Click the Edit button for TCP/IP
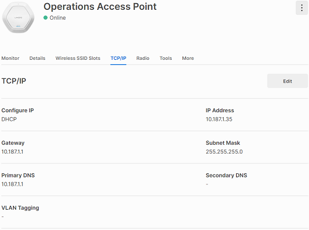The width and height of the screenshot is (309, 230). tap(287, 81)
